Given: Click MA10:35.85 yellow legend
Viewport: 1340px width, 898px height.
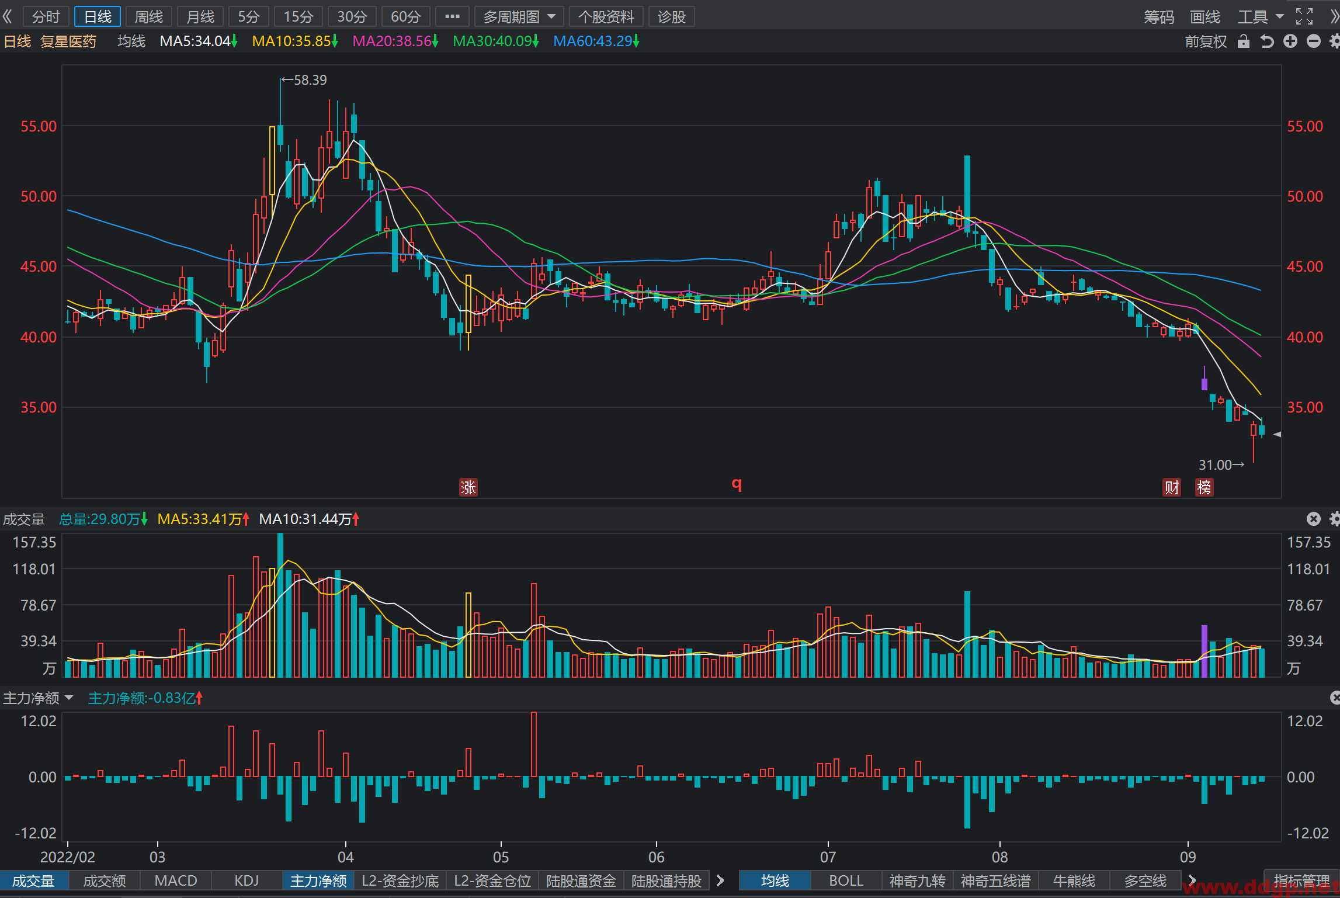Looking at the screenshot, I should pyautogui.click(x=295, y=41).
